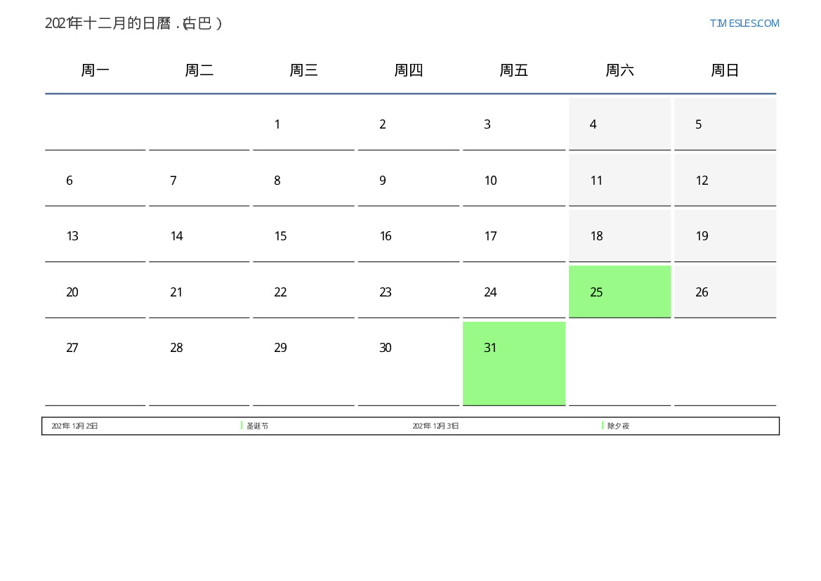Click Sunday the 5th cell
The image size is (821, 581).
[x=725, y=124]
